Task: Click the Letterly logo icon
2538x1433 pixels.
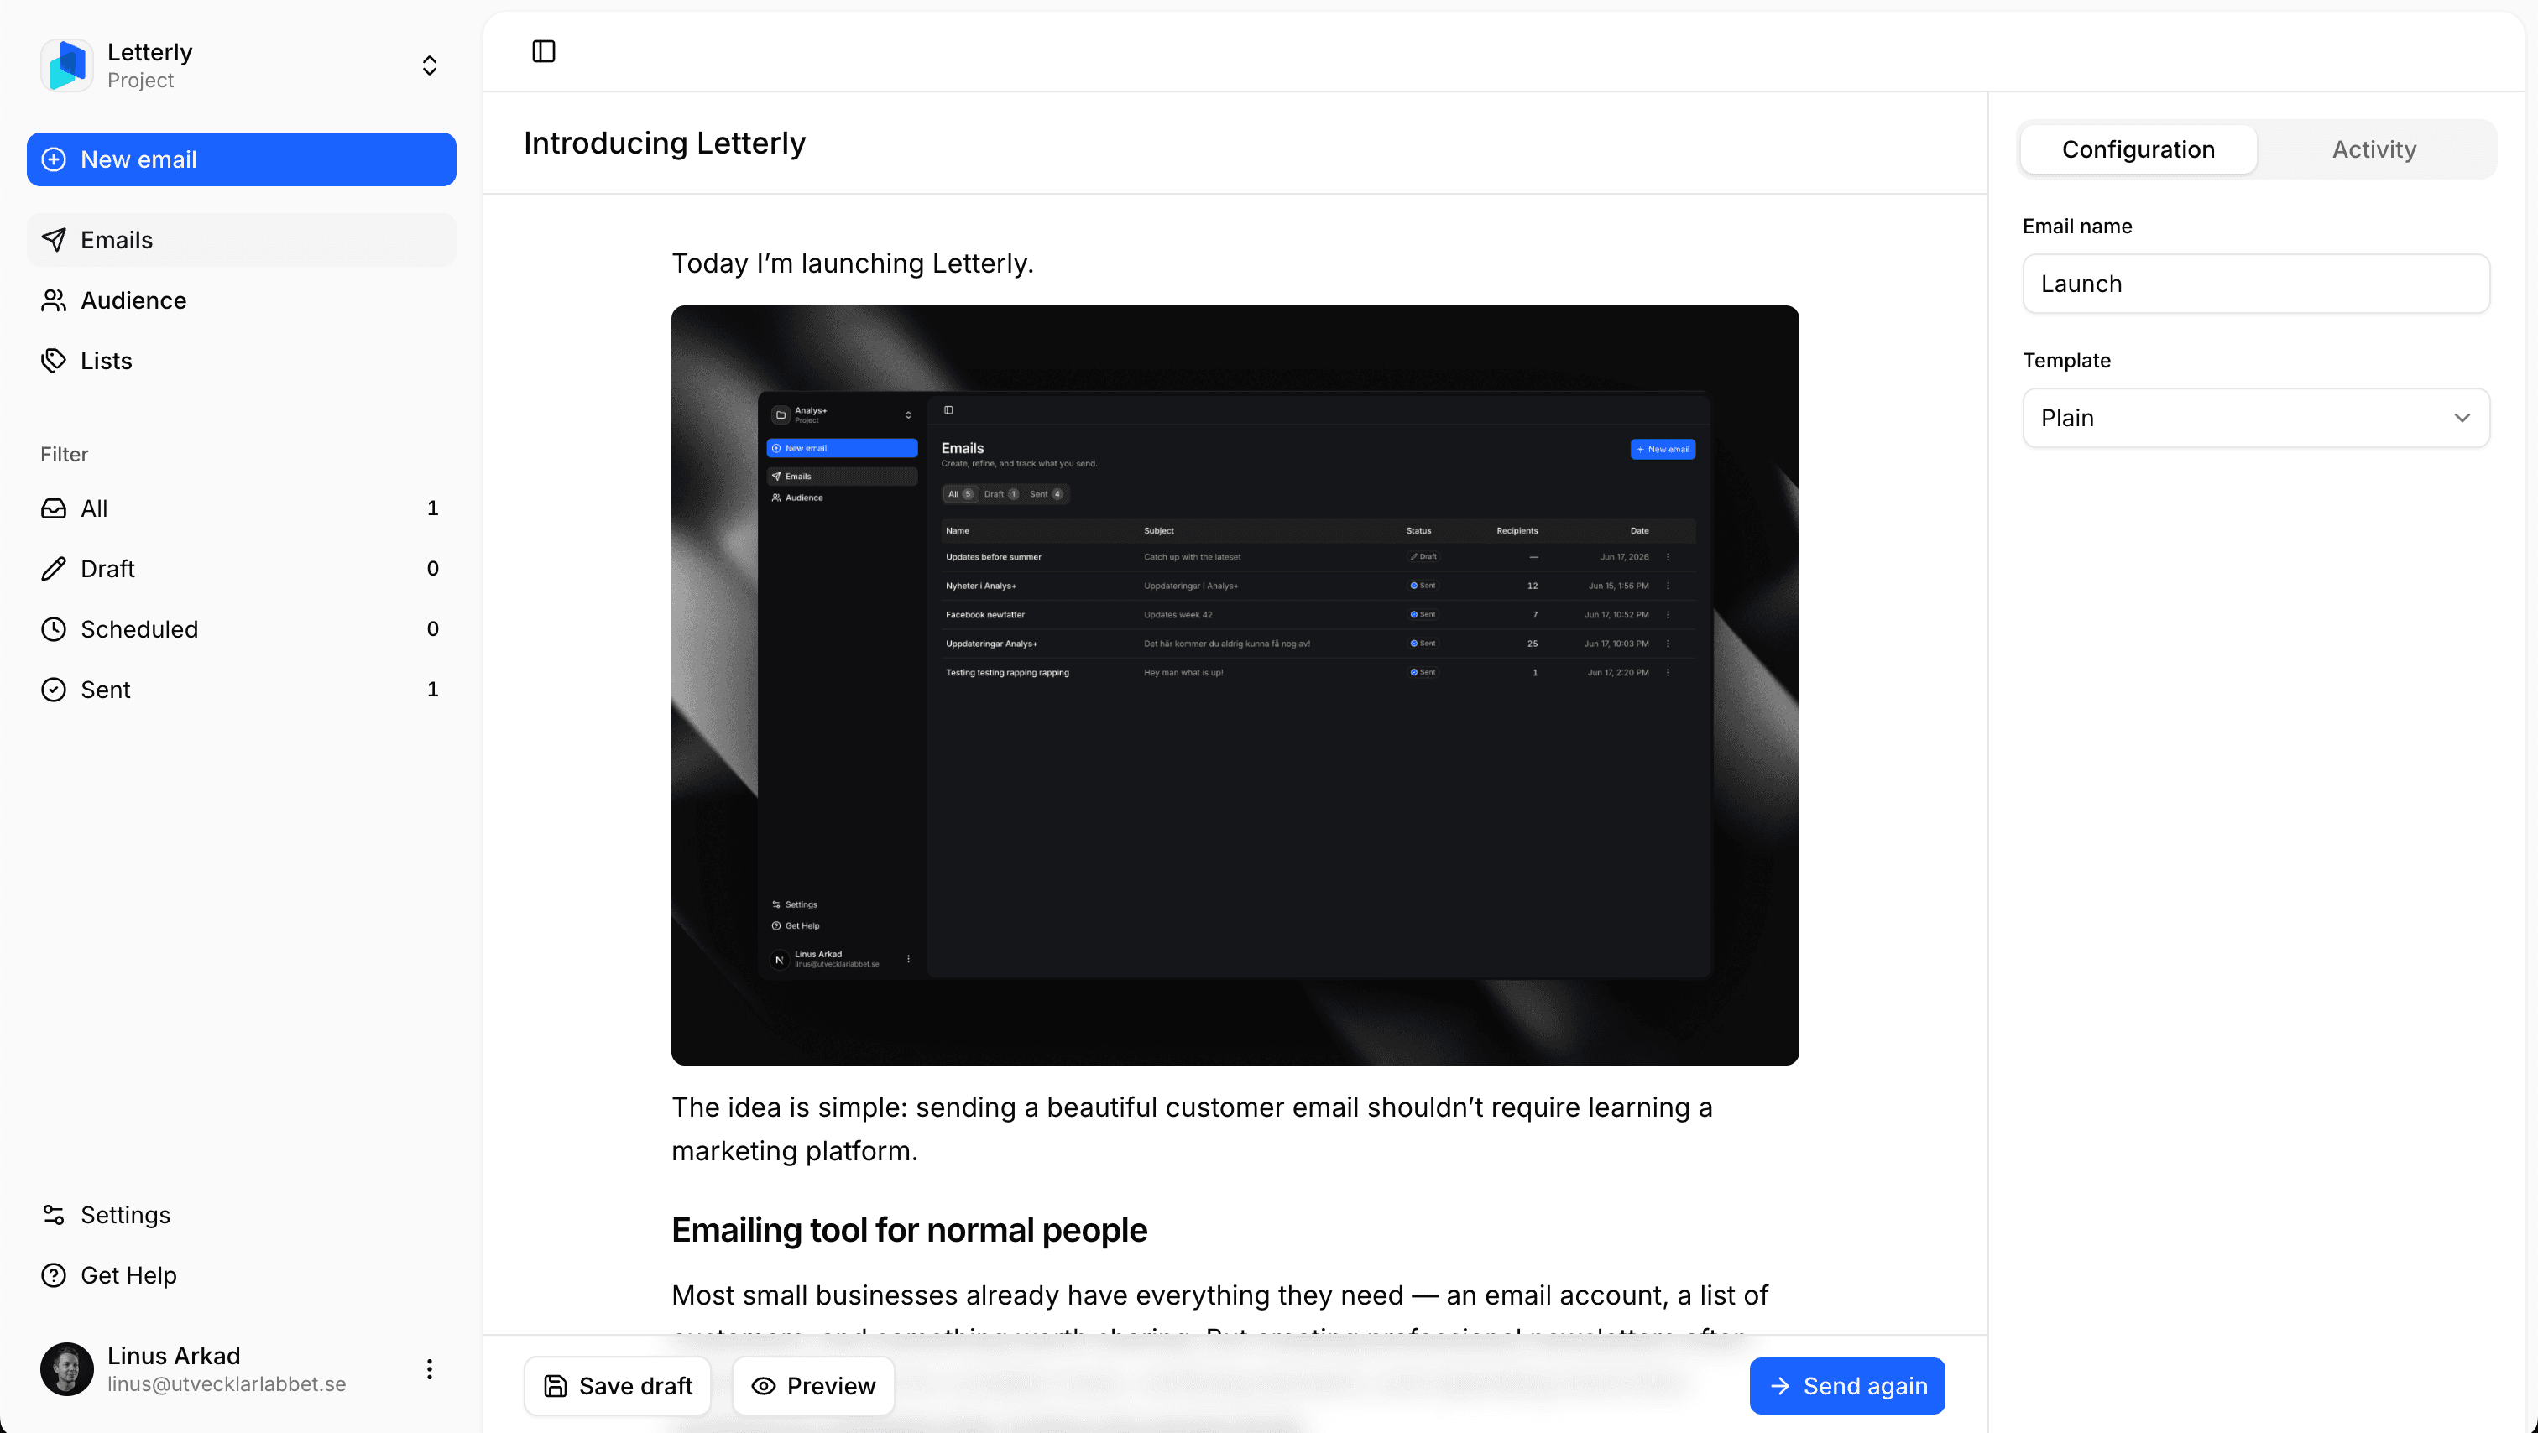Action: tap(67, 65)
